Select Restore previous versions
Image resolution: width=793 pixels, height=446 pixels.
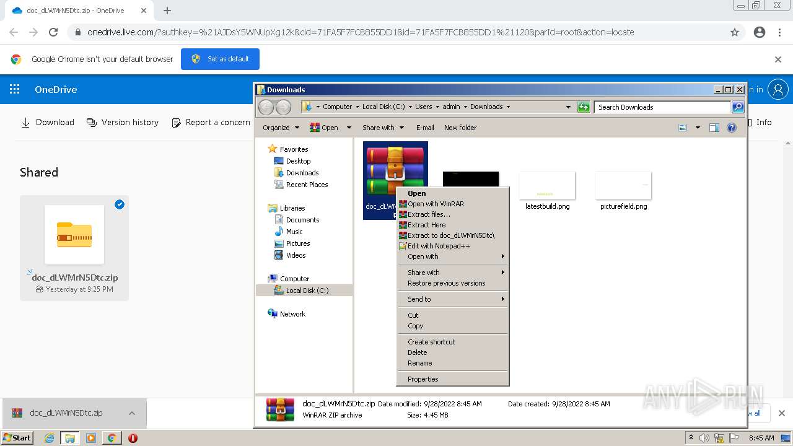click(453, 283)
